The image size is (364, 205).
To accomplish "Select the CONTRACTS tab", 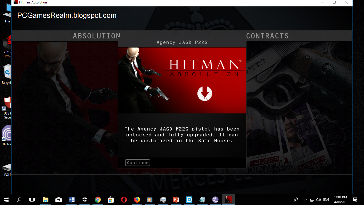I will (267, 36).
